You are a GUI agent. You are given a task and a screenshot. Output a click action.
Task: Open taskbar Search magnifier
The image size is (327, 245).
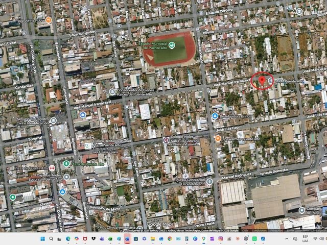pyautogui.click(x=51, y=239)
